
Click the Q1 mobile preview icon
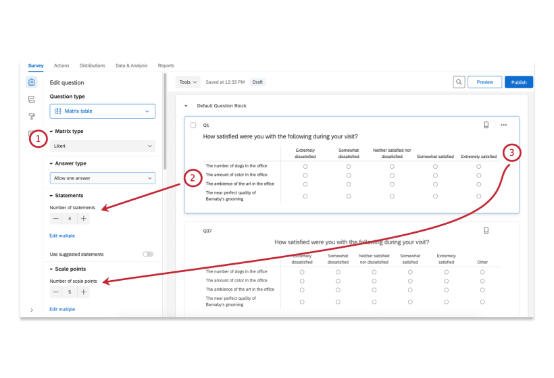486,125
